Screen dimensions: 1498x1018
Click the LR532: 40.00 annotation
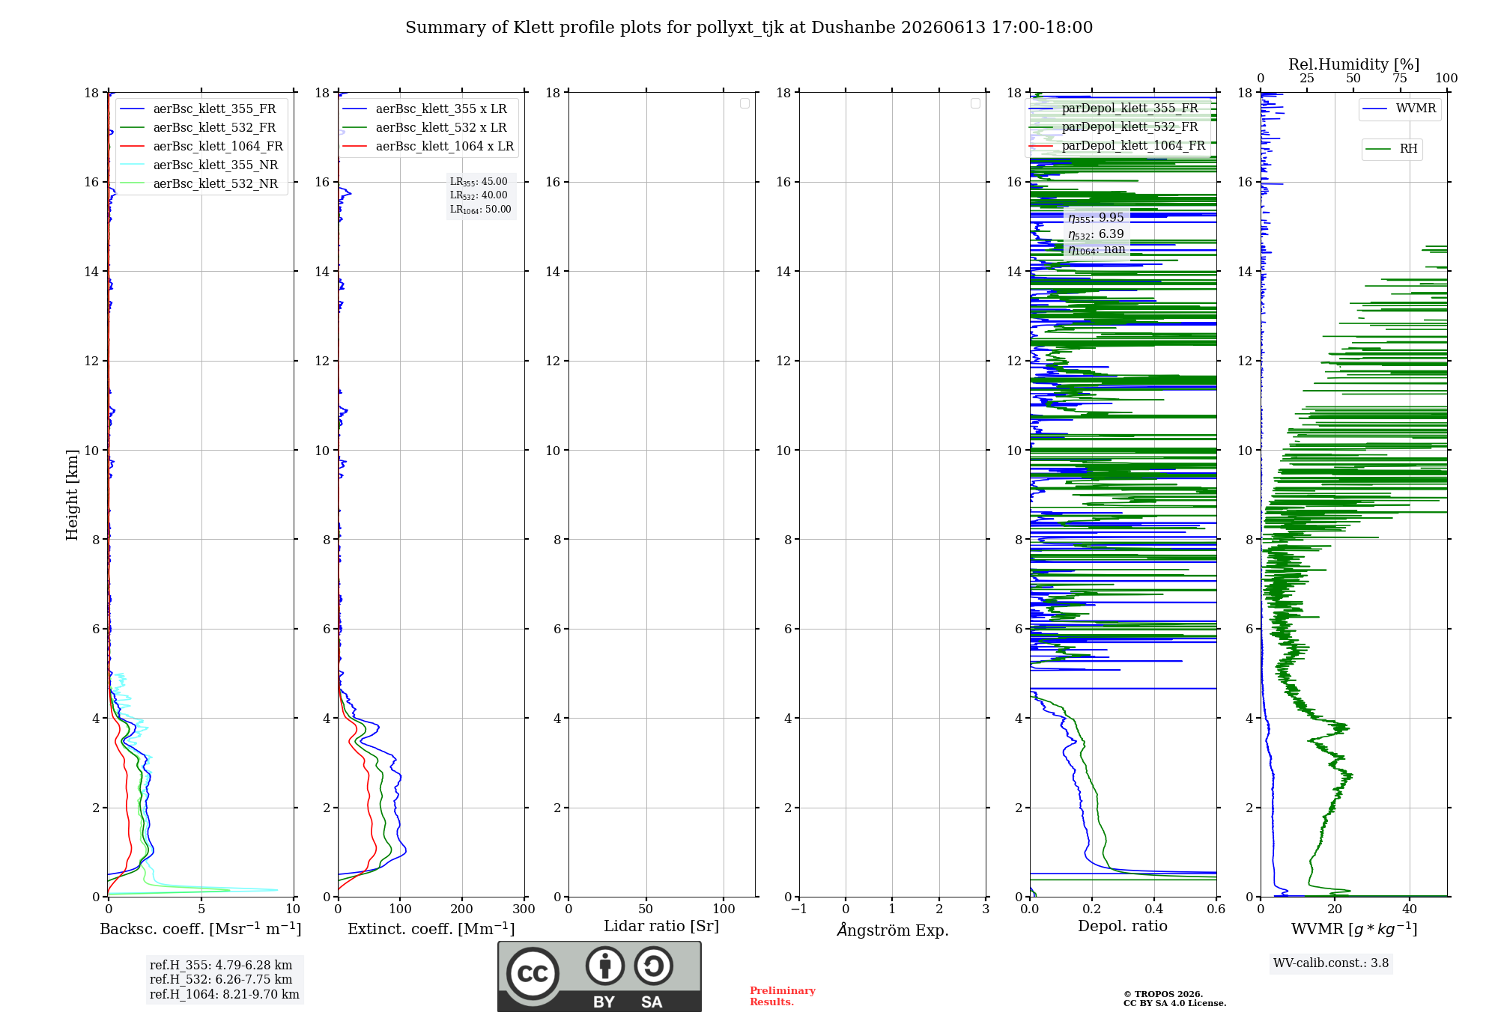[479, 195]
